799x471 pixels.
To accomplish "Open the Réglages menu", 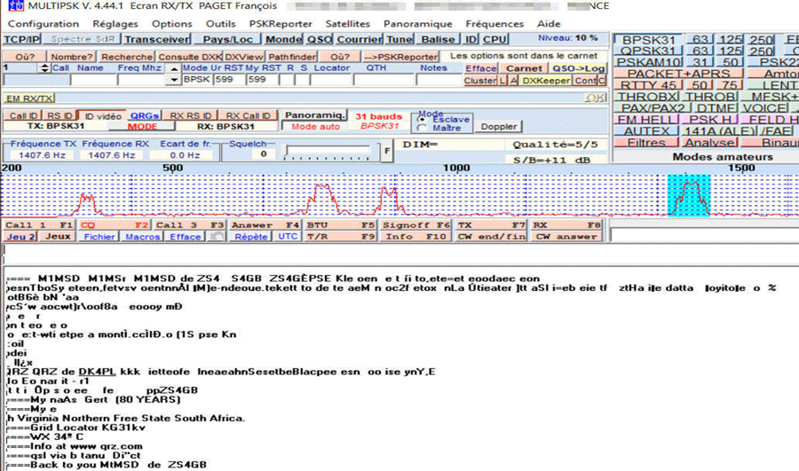I will pyautogui.click(x=115, y=24).
